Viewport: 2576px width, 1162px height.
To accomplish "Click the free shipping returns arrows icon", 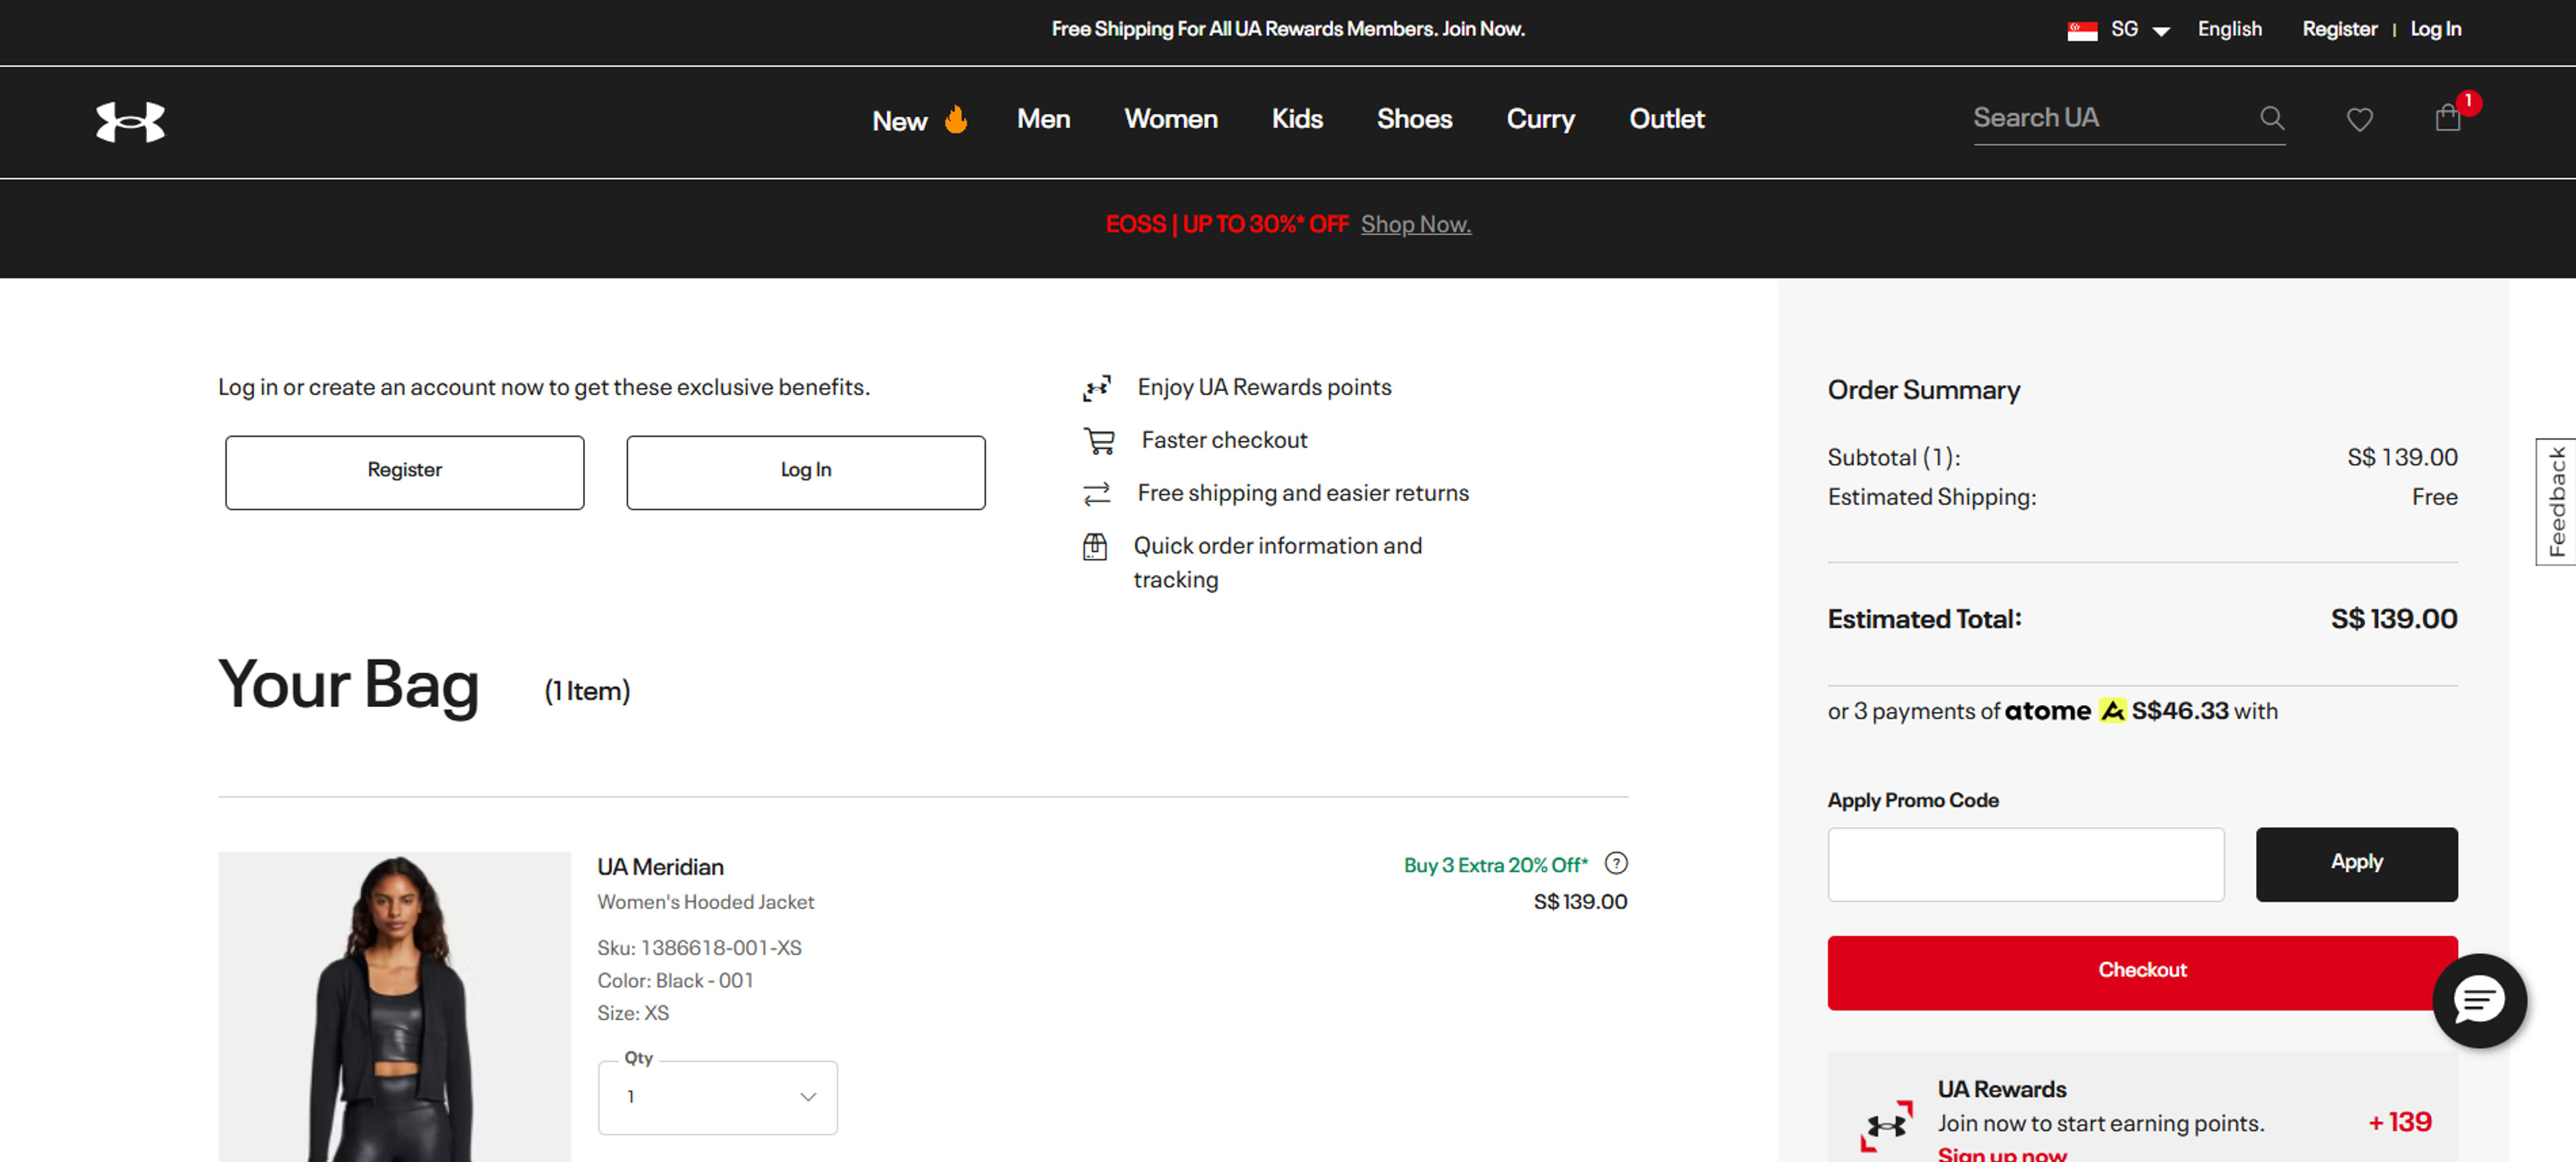I will coord(1097,494).
